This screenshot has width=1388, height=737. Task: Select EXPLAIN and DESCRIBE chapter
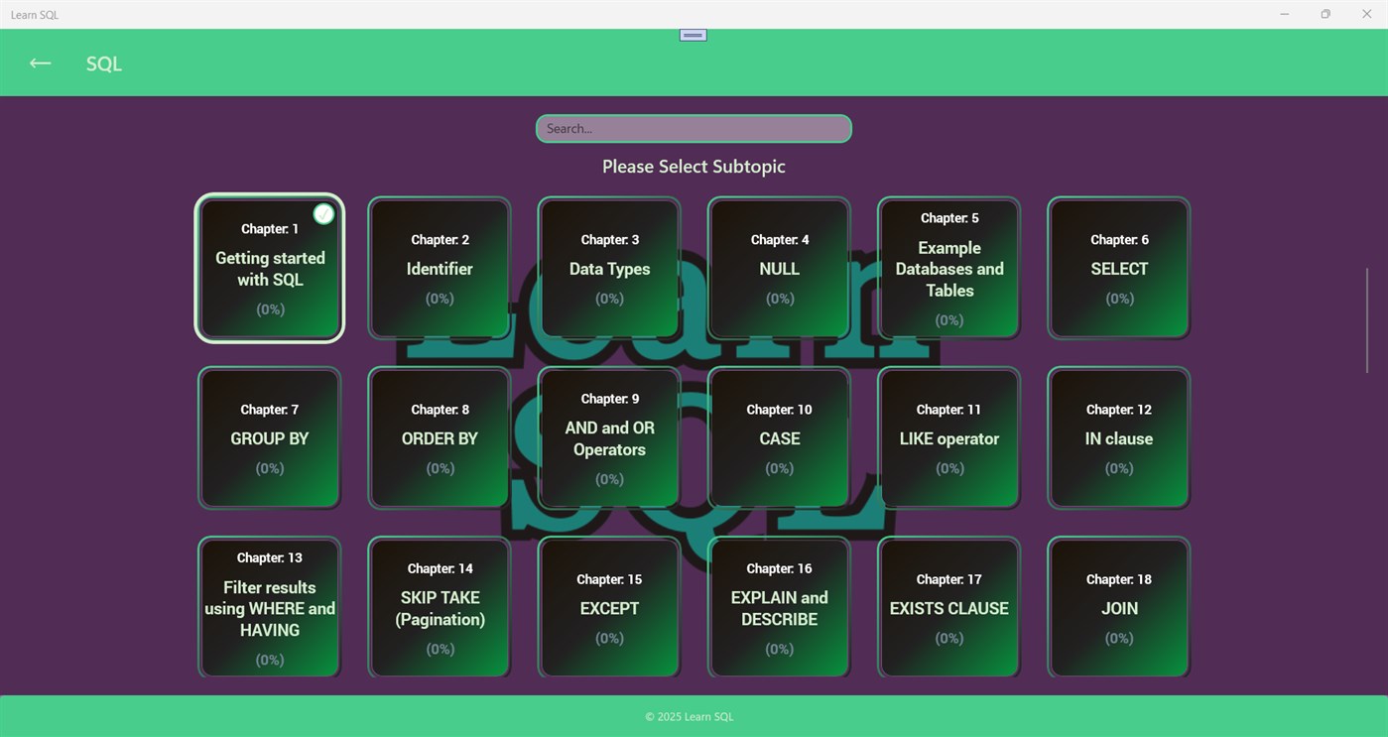(x=779, y=607)
